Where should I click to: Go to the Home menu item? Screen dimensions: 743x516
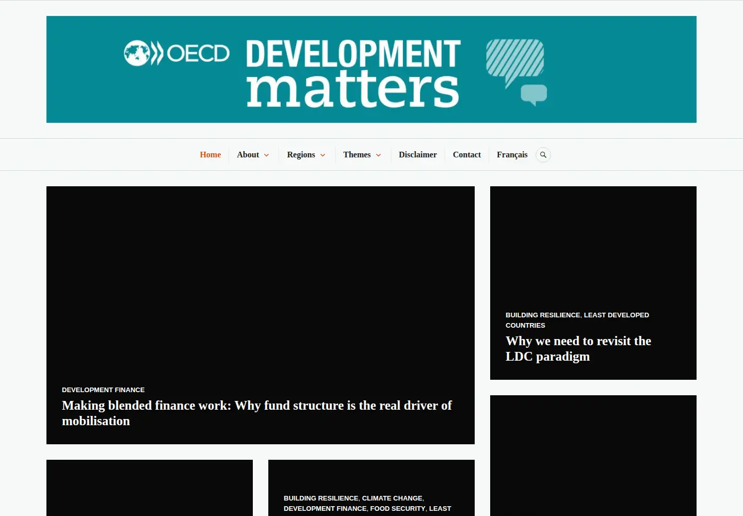point(211,155)
